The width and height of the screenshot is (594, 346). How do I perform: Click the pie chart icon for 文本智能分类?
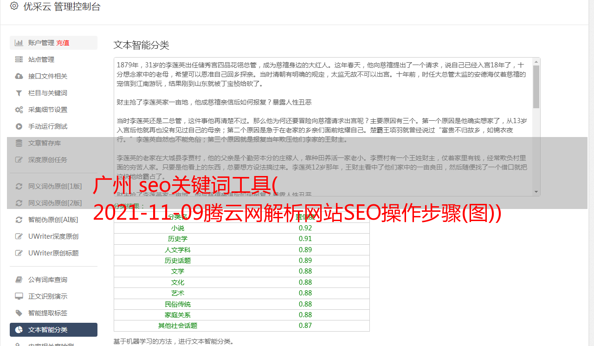(x=19, y=330)
